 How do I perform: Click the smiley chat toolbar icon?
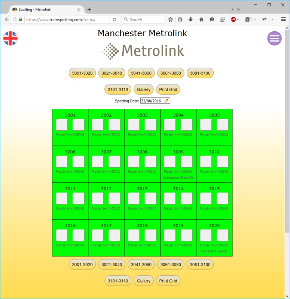[x=212, y=19]
